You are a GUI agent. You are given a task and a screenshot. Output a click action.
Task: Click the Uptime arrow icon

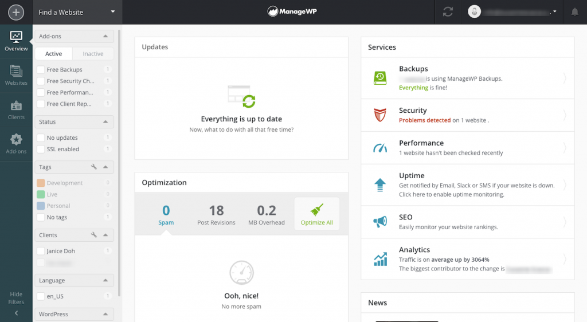pos(380,184)
